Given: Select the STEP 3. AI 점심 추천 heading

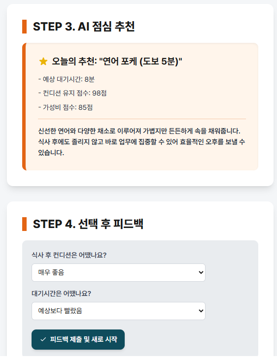Looking at the screenshot, I should [x=84, y=27].
